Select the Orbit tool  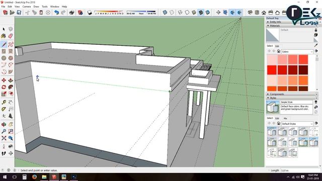pyautogui.click(x=4, y=124)
